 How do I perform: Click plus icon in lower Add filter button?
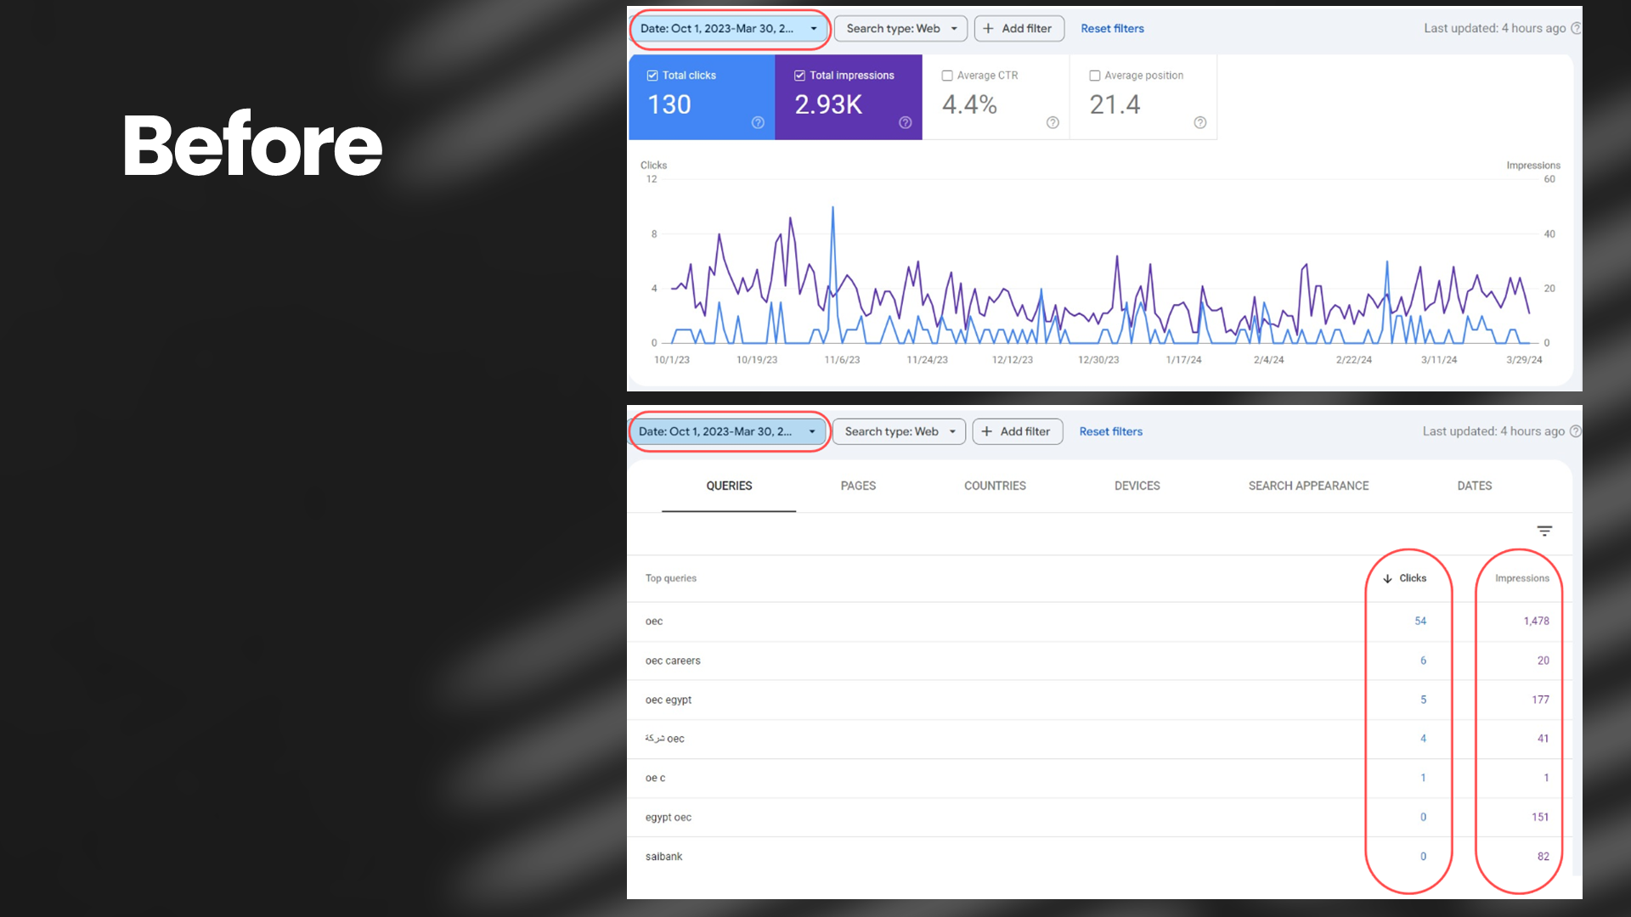[986, 431]
